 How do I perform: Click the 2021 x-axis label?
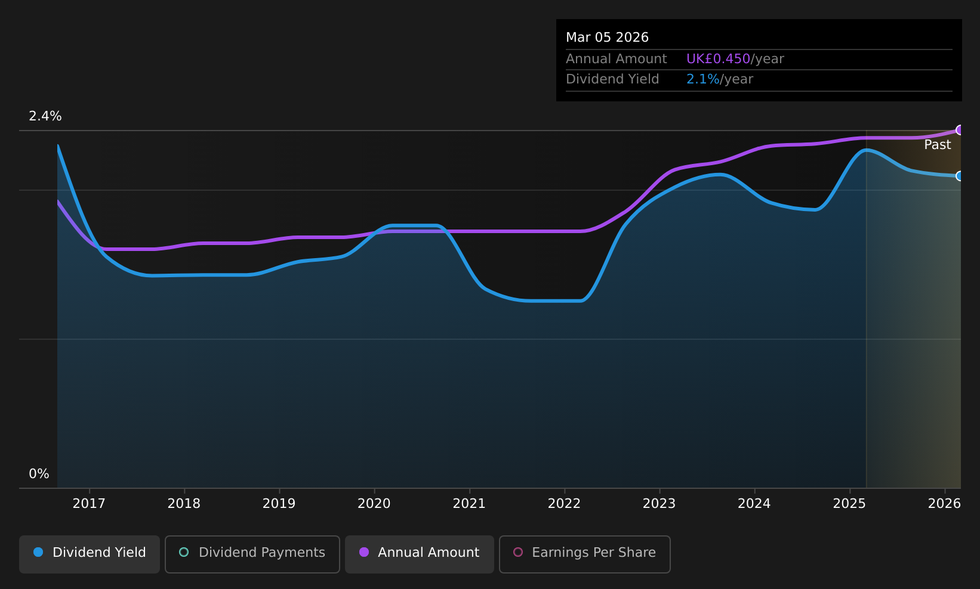pos(469,504)
